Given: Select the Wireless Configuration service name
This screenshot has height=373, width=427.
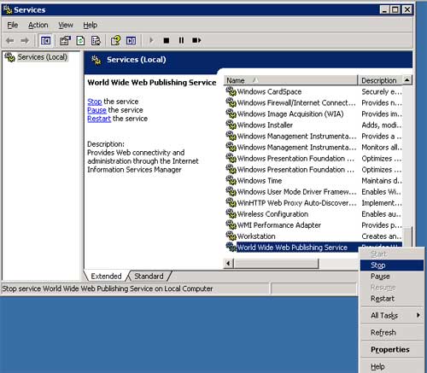Looking at the screenshot, I should (272, 213).
